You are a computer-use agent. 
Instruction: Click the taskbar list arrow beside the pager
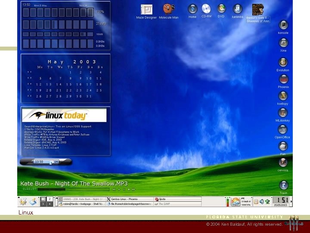56,202
